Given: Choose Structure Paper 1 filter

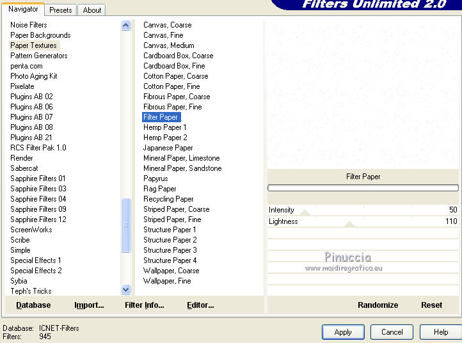Looking at the screenshot, I should (x=170, y=230).
